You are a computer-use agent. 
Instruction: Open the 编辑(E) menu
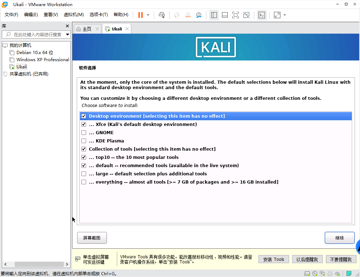[x=31, y=15]
